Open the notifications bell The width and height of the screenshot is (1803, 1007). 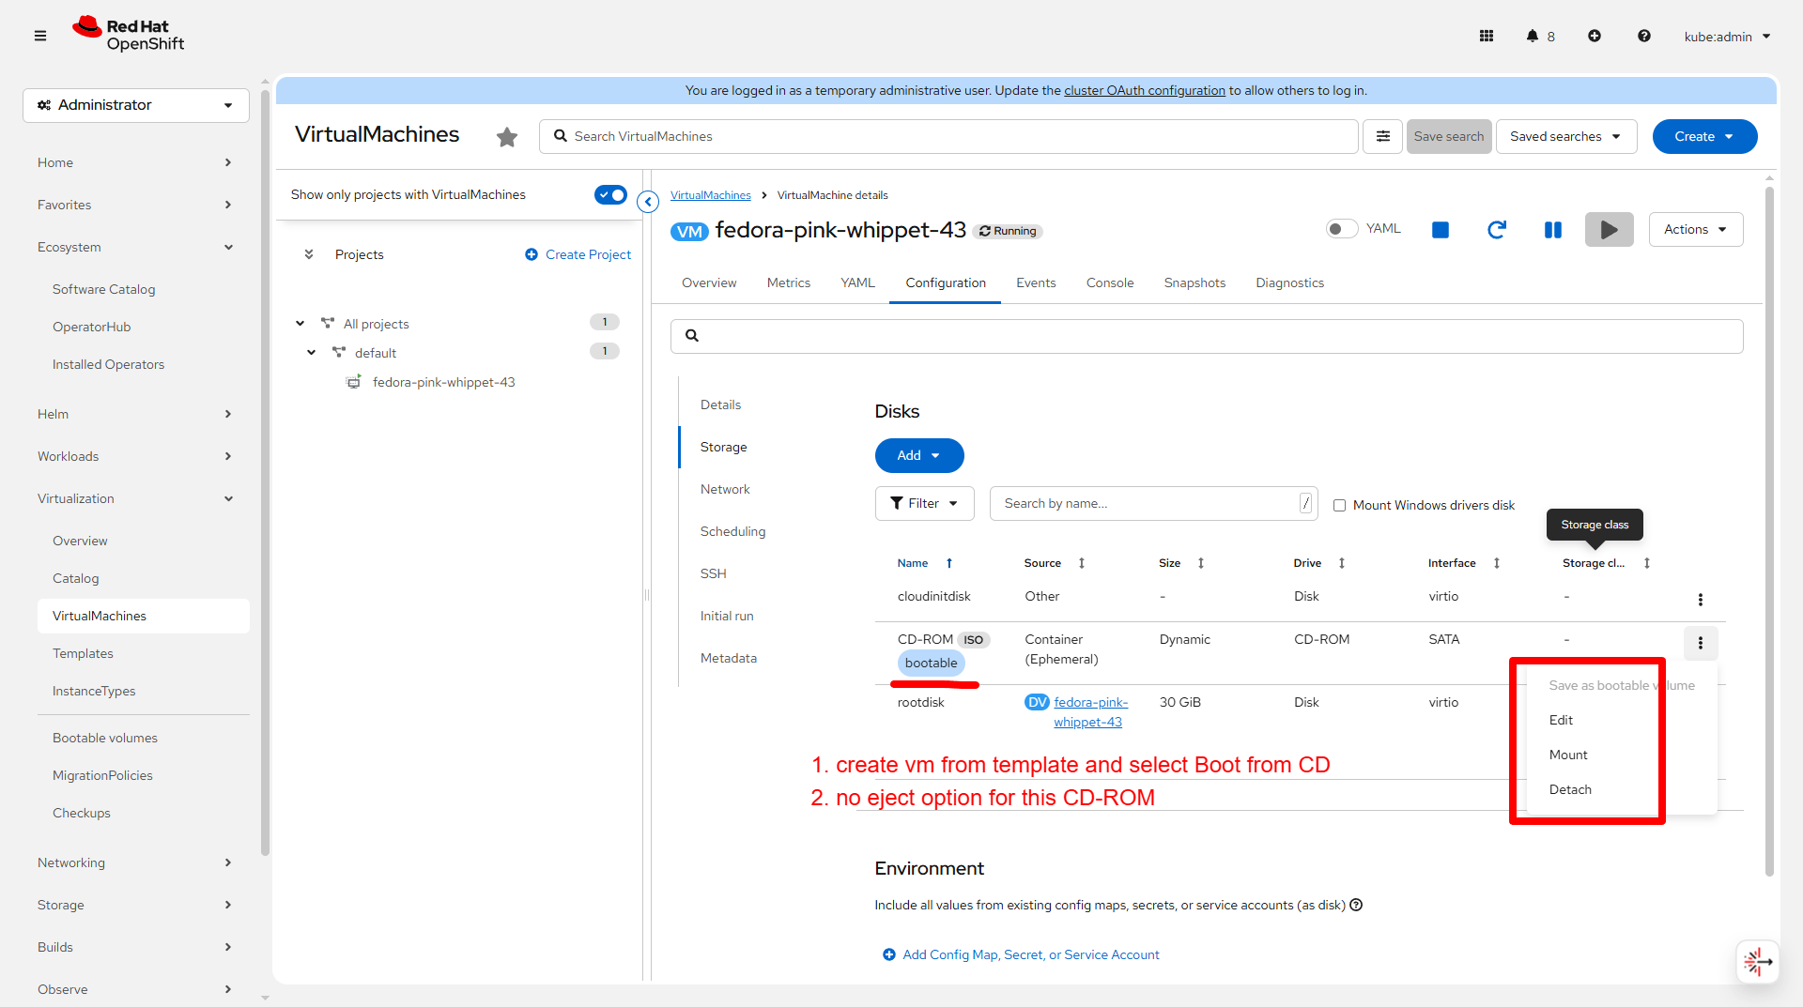coord(1533,36)
